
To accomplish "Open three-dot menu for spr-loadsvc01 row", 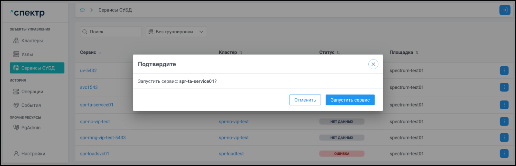I will tap(504, 154).
